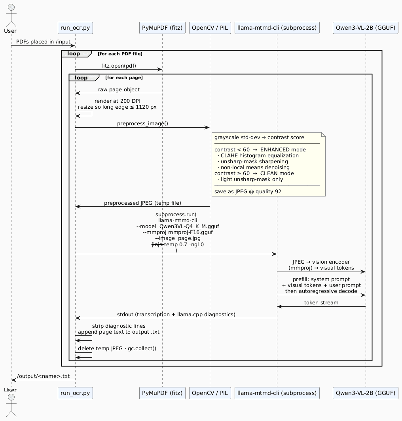Click 'save as JPEG @ quality 92' line
This screenshot has height=421, width=402.
coord(248,191)
